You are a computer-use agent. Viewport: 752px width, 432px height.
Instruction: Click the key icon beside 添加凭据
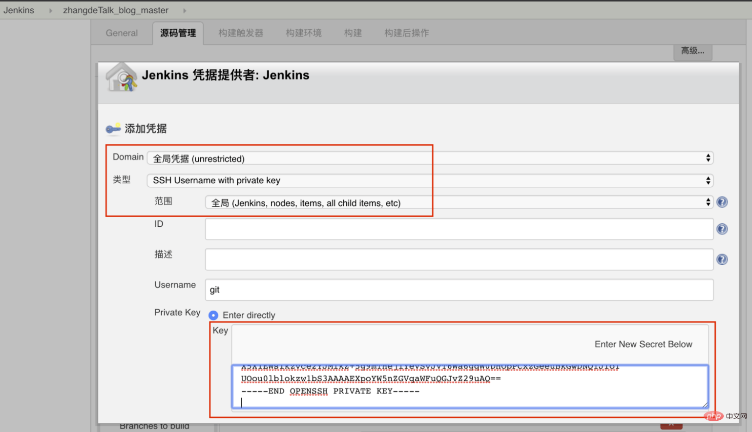click(x=113, y=128)
